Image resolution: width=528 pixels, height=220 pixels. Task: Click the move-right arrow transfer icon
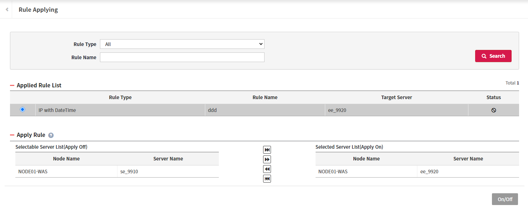(x=267, y=159)
